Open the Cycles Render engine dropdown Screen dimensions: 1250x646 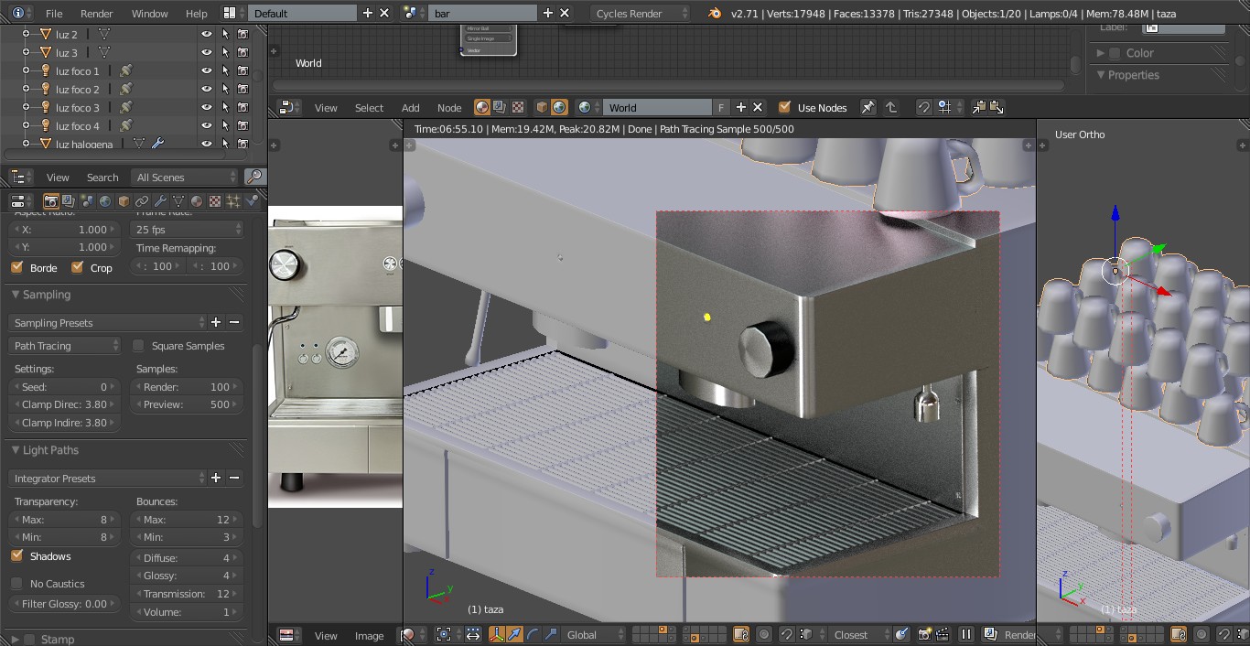tap(641, 14)
